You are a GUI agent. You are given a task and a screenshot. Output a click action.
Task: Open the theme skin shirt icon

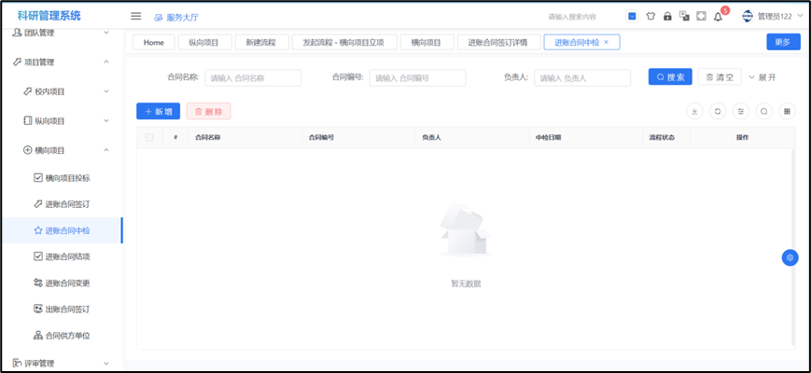coord(650,16)
